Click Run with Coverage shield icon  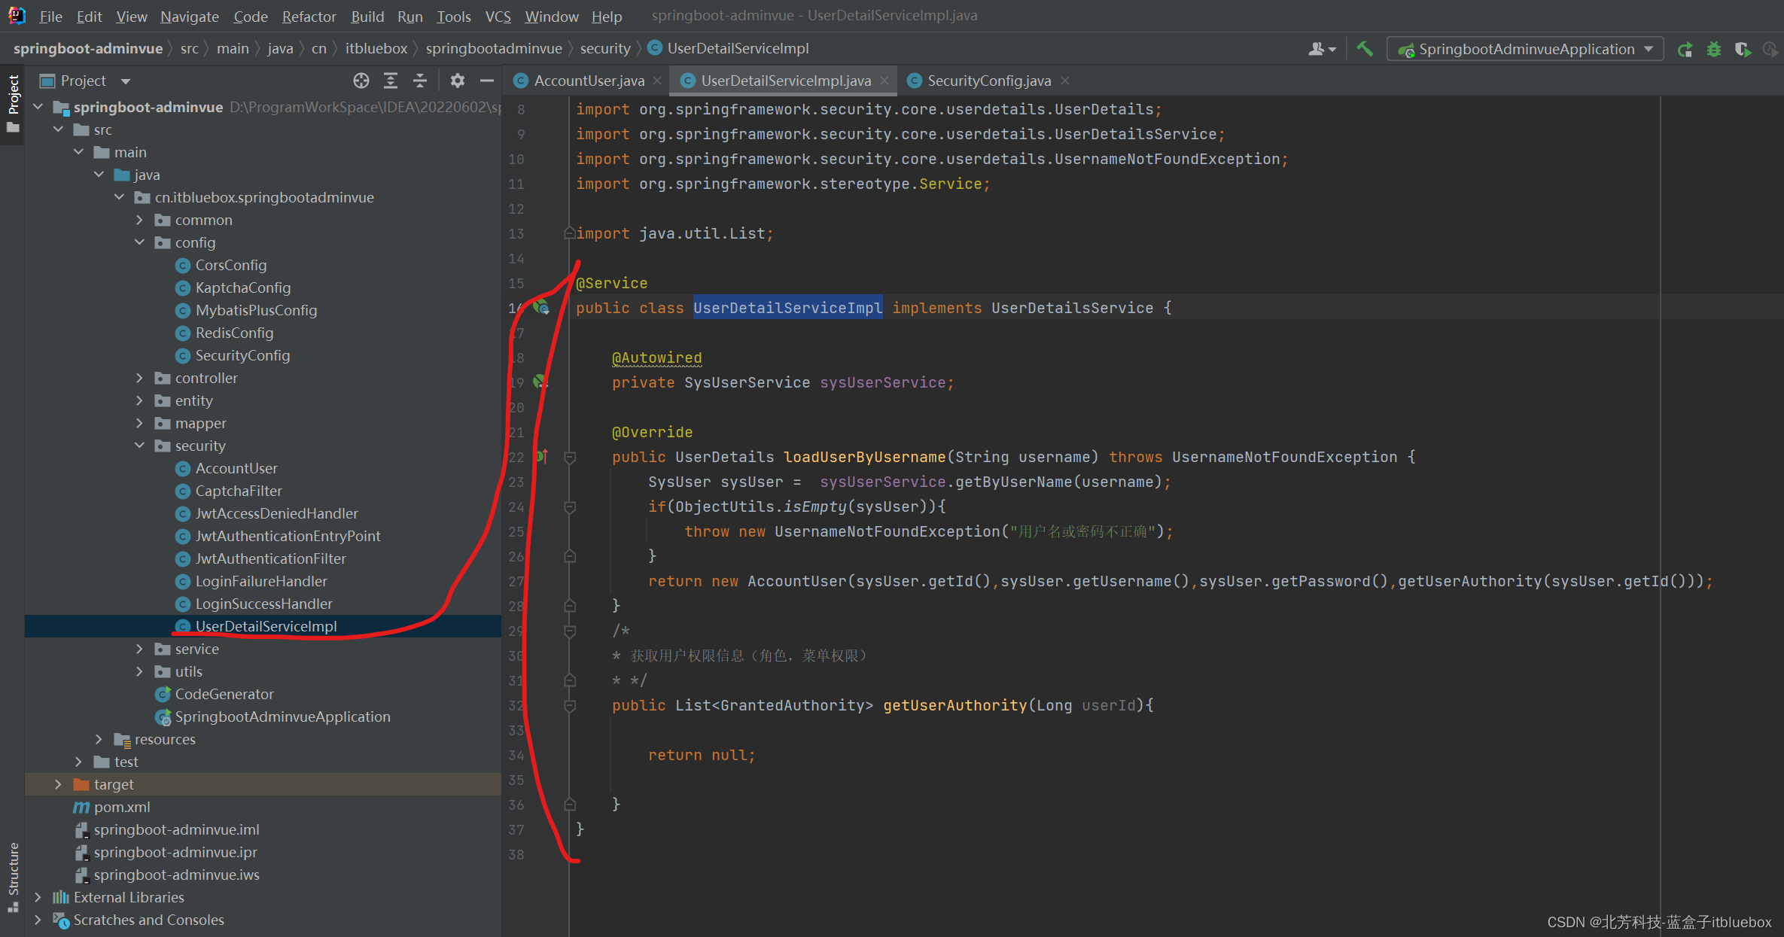click(1742, 50)
